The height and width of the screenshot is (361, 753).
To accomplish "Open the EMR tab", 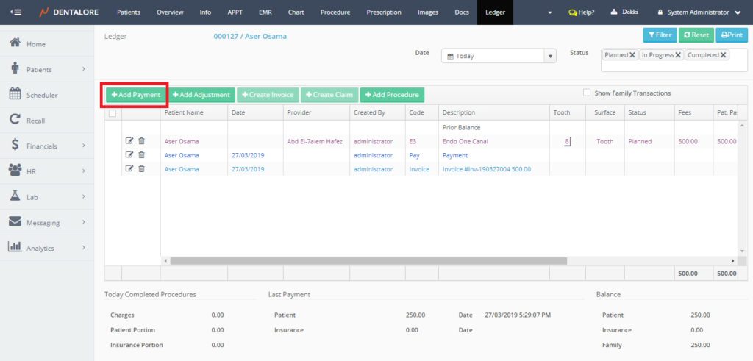I will 265,12.
